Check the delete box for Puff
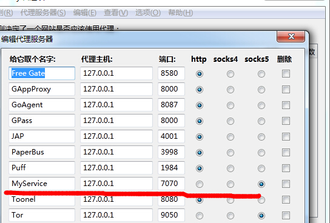Image resolution: width=330 pixels, height=223 pixels. coord(286,168)
